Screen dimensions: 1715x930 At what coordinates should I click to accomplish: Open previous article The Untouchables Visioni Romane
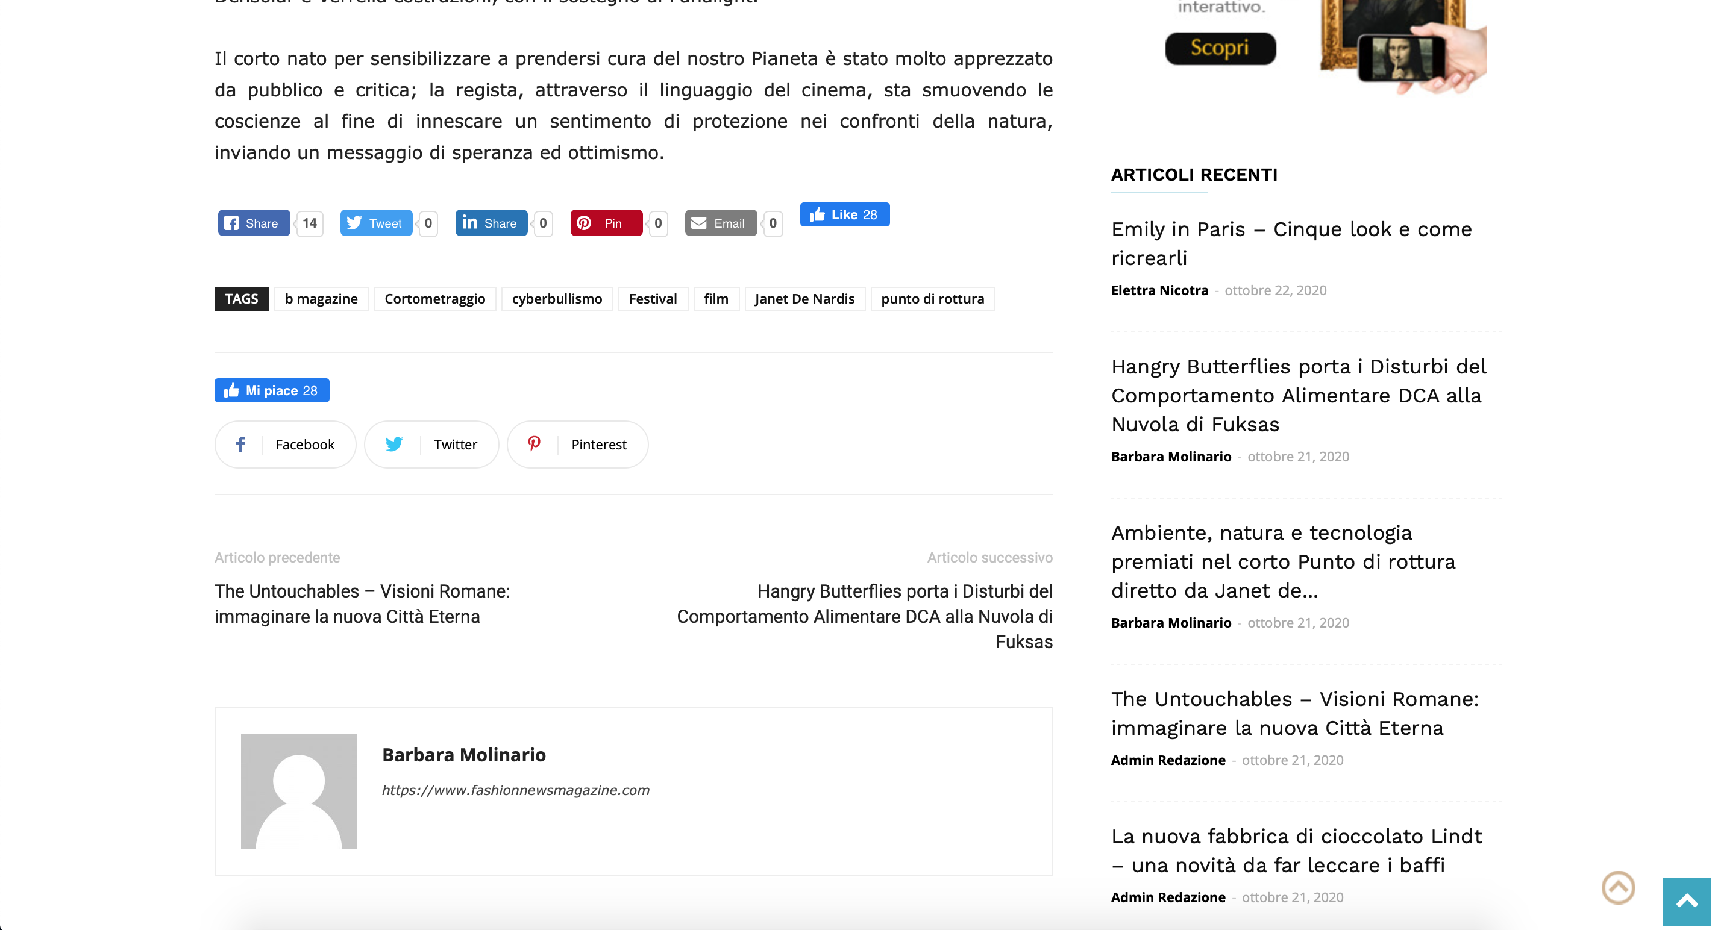pos(362,604)
